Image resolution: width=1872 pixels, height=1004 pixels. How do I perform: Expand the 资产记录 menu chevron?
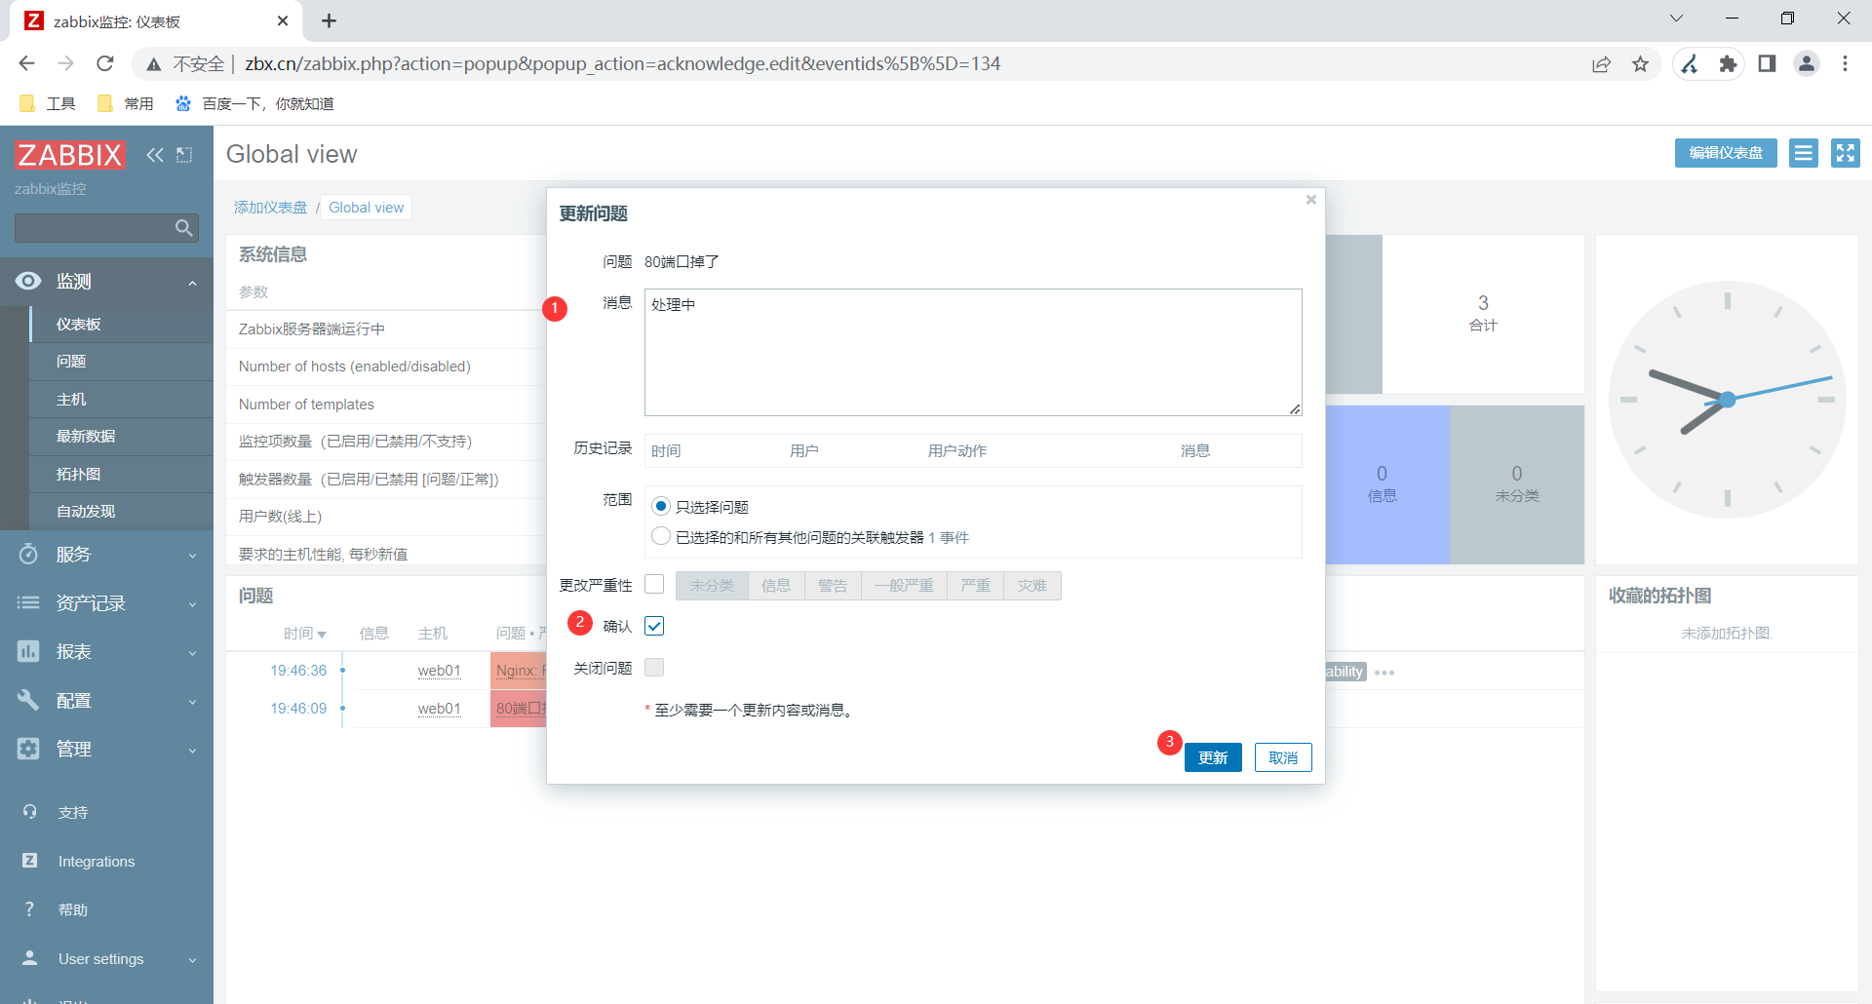pyautogui.click(x=192, y=604)
